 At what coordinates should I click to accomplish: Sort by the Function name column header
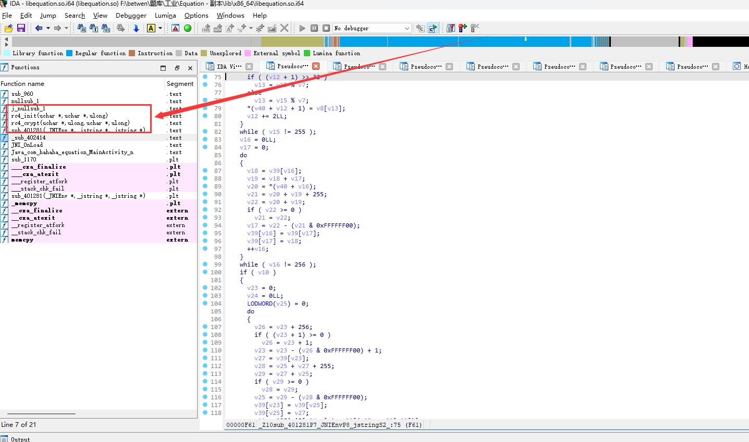tap(82, 83)
